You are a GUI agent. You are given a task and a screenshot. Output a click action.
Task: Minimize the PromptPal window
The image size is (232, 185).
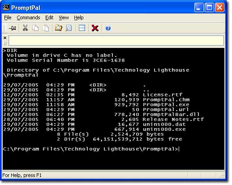[199, 8]
